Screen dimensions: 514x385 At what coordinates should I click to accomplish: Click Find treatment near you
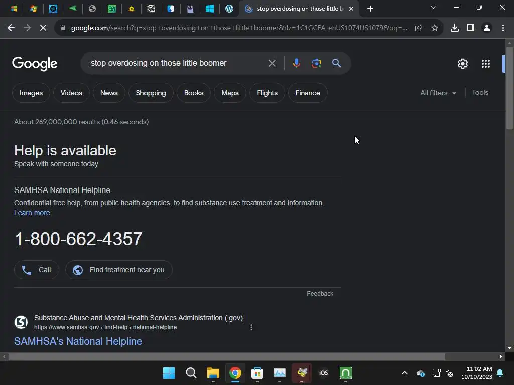point(118,270)
